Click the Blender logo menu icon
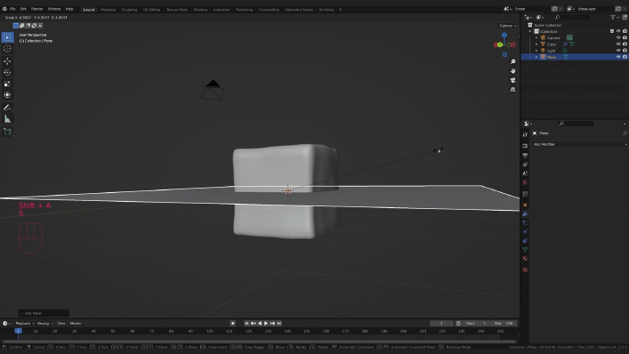 coord(4,9)
